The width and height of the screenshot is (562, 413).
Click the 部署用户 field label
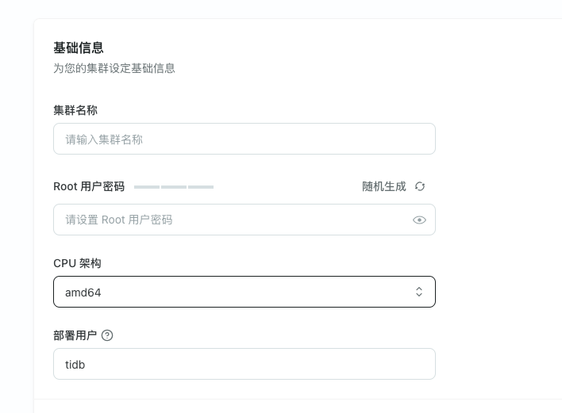(75, 335)
